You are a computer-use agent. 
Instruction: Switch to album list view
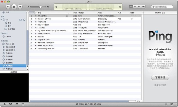click(x=135, y=7)
